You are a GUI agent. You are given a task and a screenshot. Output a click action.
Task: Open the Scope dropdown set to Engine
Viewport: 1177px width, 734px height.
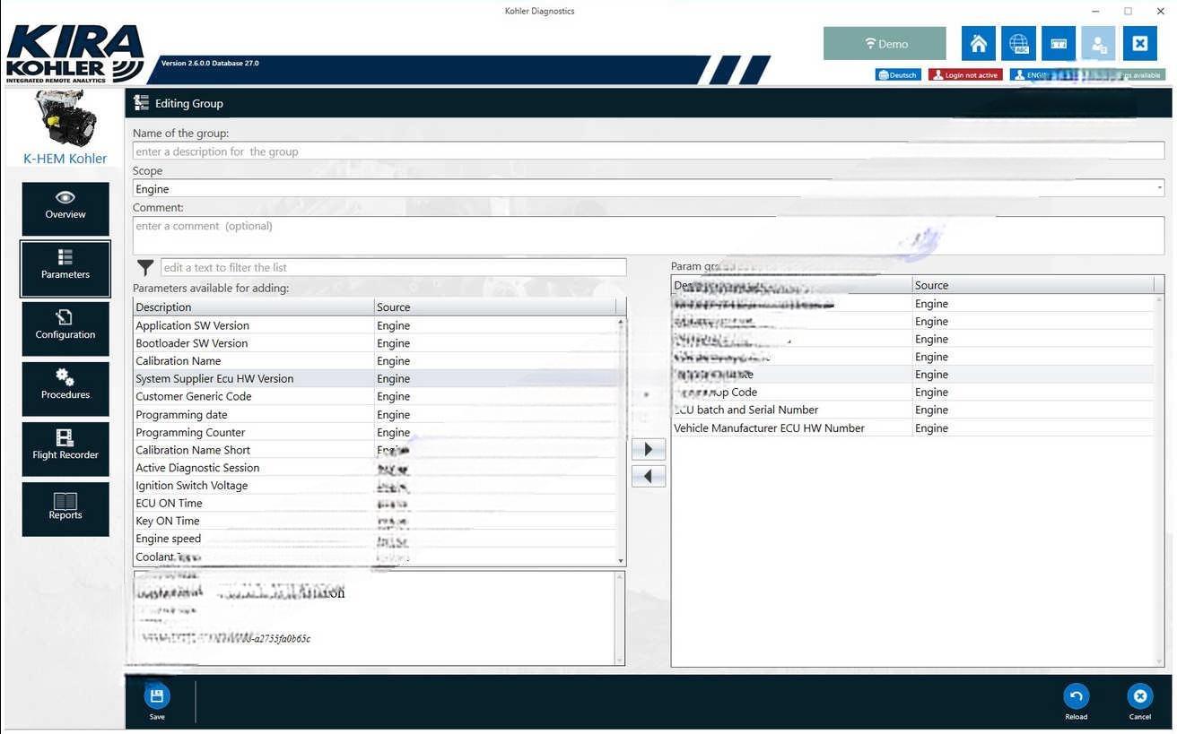click(x=648, y=189)
